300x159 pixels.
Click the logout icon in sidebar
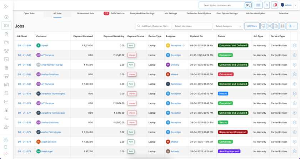pos(6,154)
